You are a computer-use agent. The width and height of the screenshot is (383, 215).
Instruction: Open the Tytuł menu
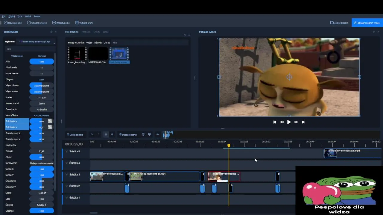click(20, 16)
